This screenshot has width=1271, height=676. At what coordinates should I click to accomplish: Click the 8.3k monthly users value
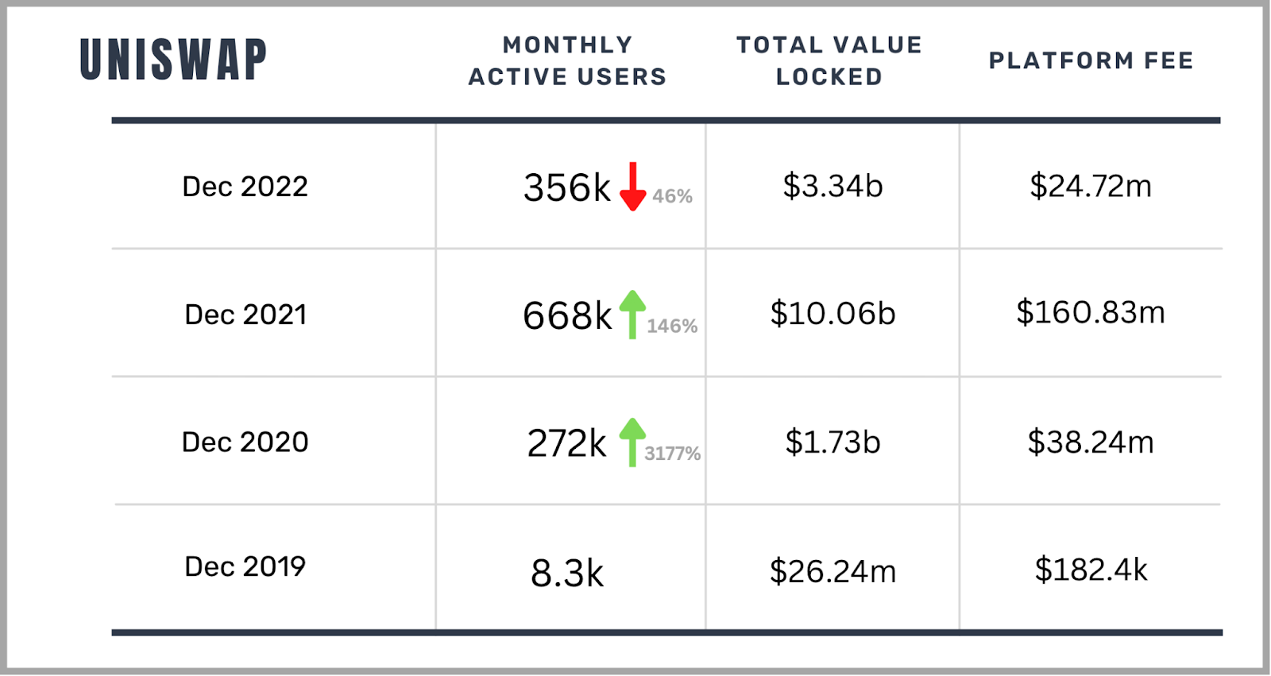click(x=567, y=573)
